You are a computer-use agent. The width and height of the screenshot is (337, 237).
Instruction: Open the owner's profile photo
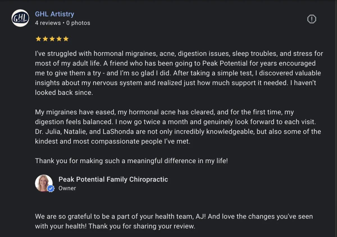(44, 183)
